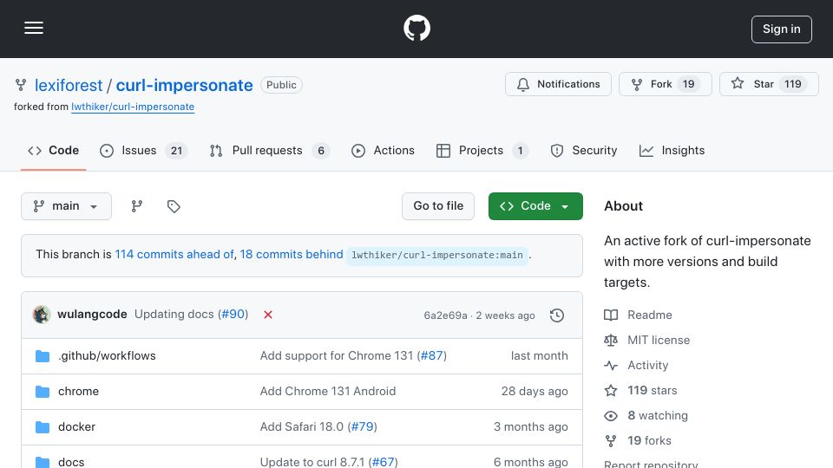The width and height of the screenshot is (833, 468).
Task: Open the Insights tab
Action: coord(672,151)
